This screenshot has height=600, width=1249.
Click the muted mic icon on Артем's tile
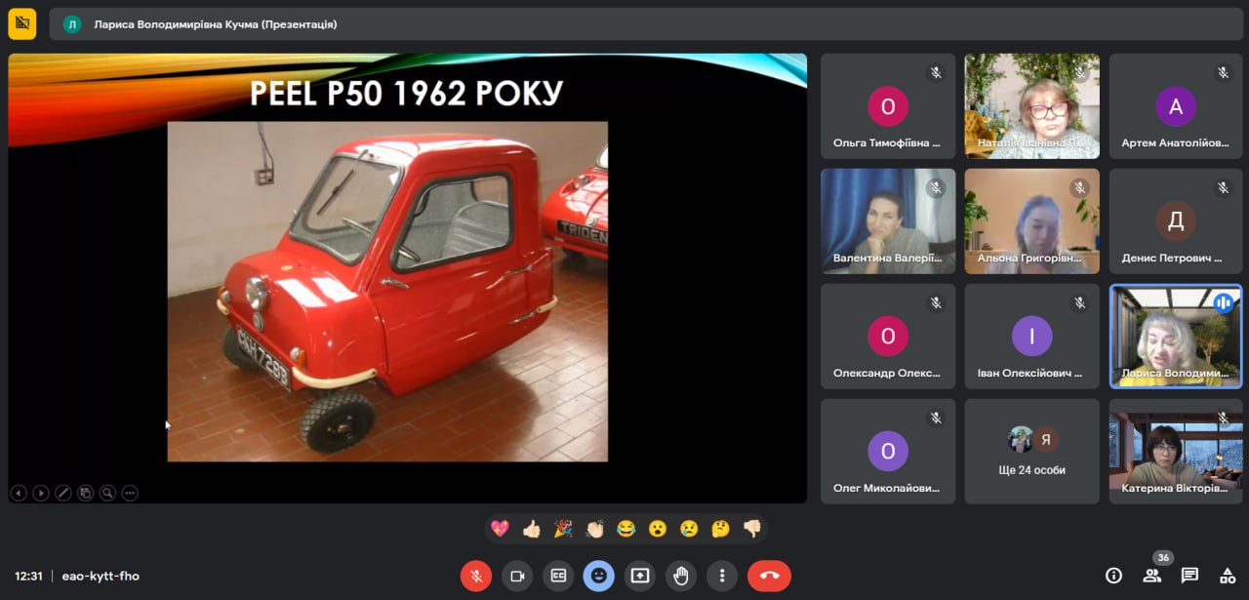1223,73
